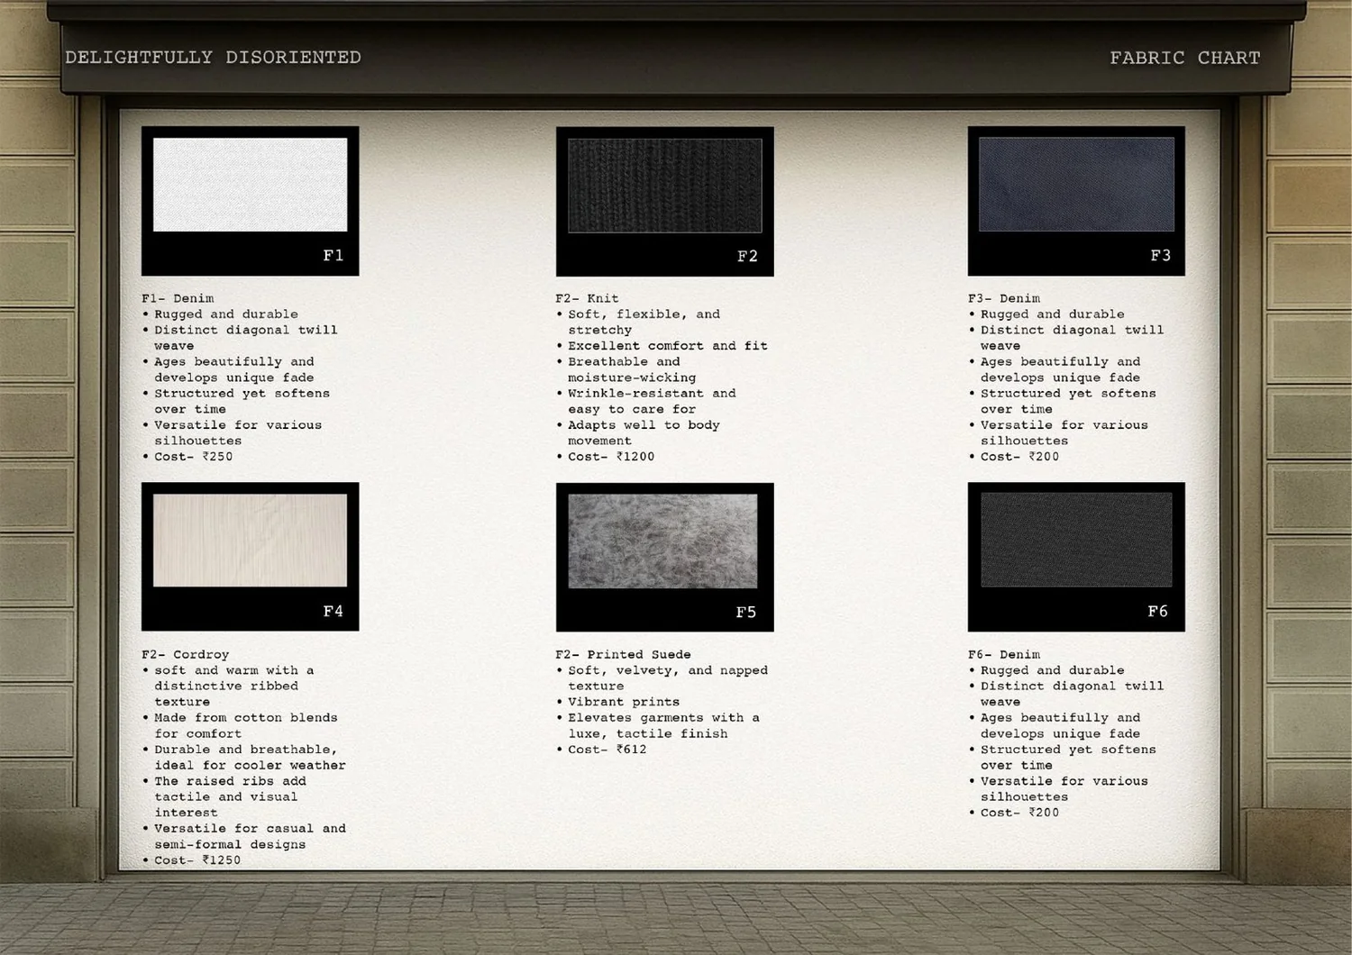Select the black knit F2 fabric swatch
Viewport: 1352px width, 955px height.
pyautogui.click(x=664, y=186)
